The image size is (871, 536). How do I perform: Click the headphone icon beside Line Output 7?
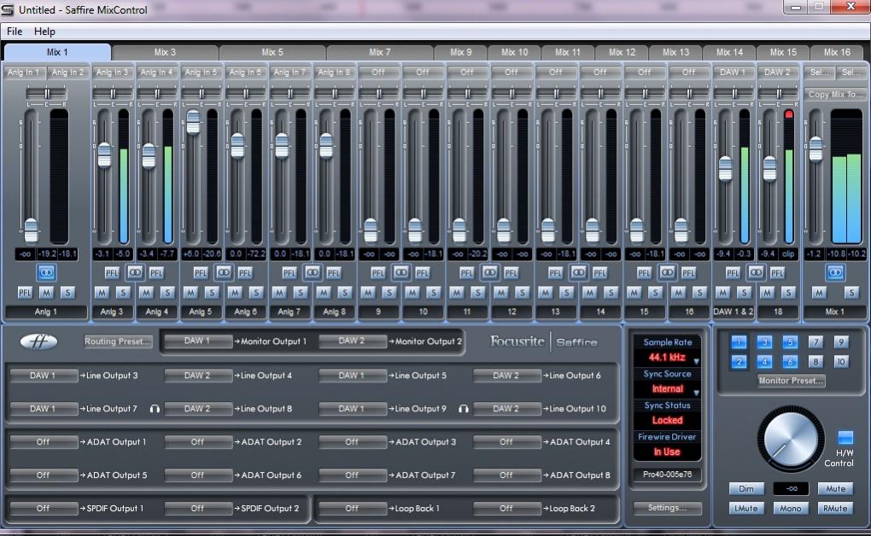click(155, 409)
